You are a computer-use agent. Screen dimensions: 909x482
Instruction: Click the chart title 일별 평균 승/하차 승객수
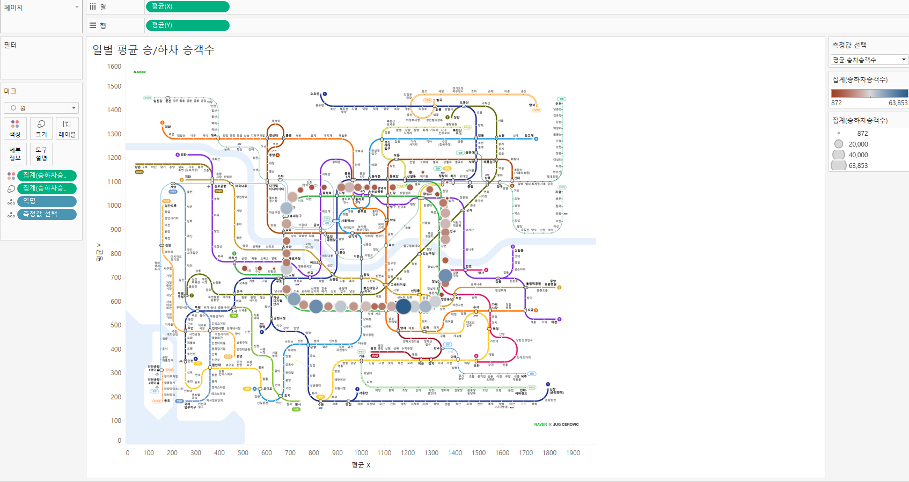point(153,50)
